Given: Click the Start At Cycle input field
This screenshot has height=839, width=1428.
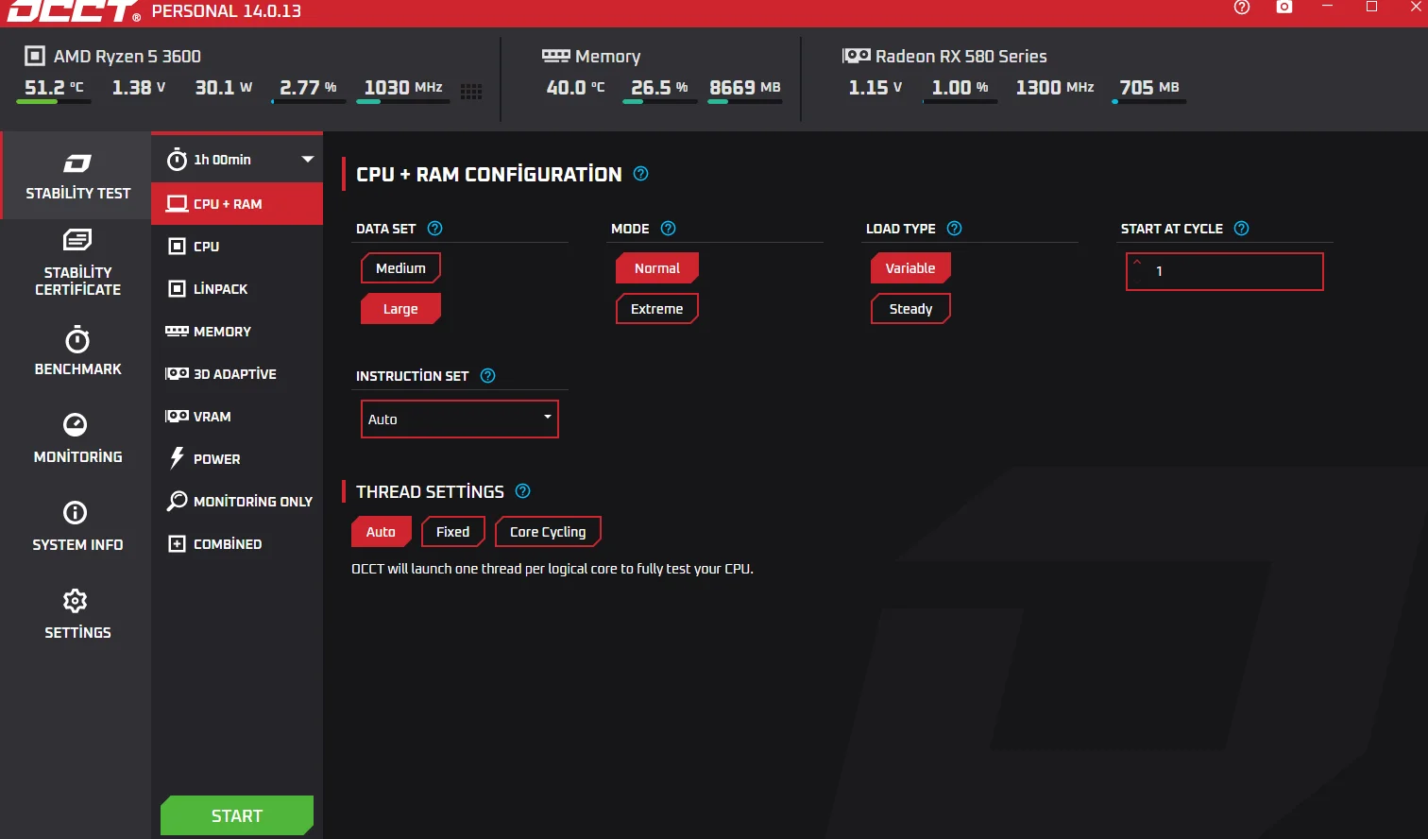Looking at the screenshot, I should (1225, 271).
